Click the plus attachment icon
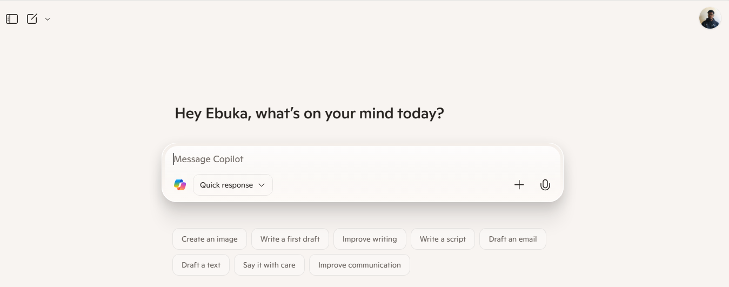The width and height of the screenshot is (729, 287). 519,185
